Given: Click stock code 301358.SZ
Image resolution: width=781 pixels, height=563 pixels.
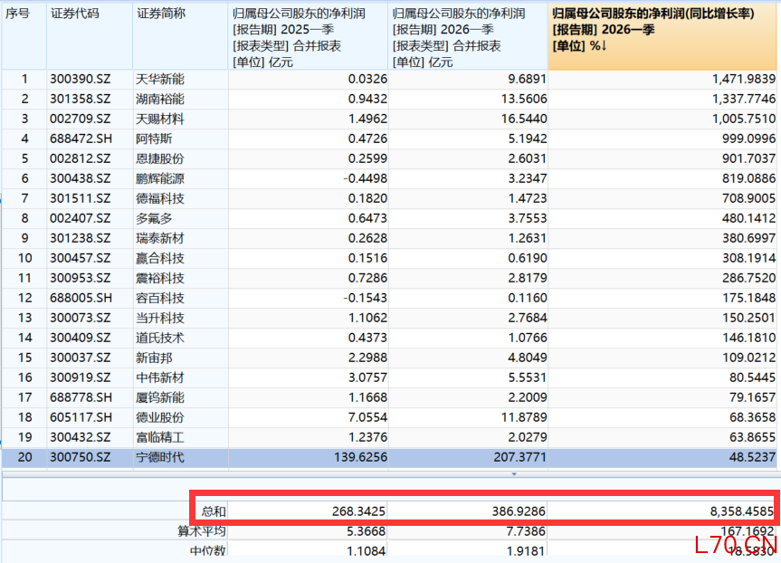Looking at the screenshot, I should 81,100.
